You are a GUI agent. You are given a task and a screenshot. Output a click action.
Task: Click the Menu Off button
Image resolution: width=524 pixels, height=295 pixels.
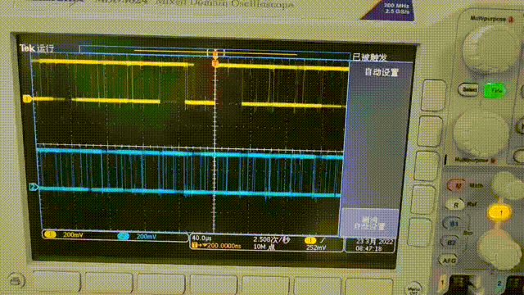[413, 288]
